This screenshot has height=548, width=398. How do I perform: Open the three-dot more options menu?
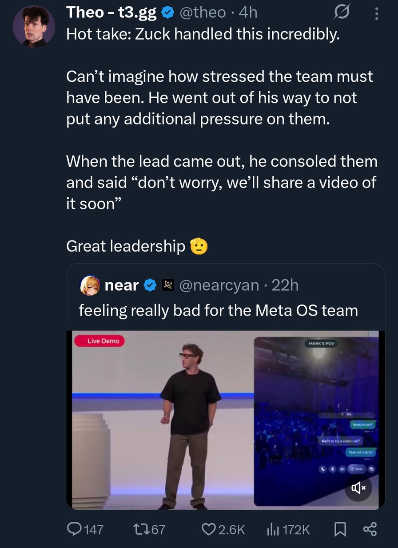[376, 15]
